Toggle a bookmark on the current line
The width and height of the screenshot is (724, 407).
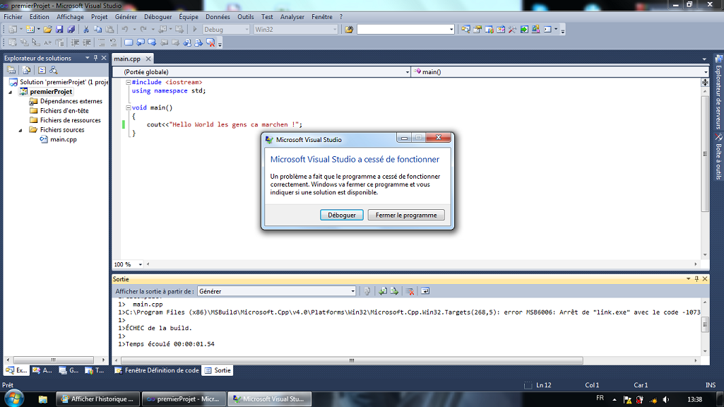129,42
